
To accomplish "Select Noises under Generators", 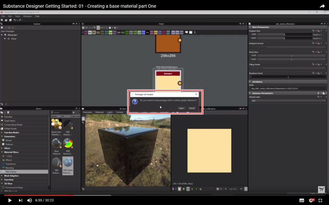I will pos(9,140).
